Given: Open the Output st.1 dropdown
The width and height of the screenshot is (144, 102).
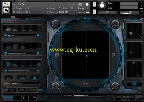Looking at the screenshot, I should [42, 8].
